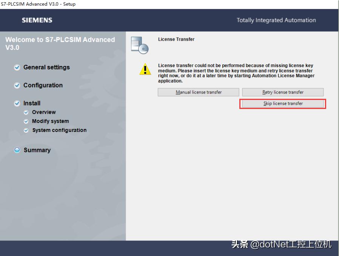Click the Overview sub-step checkmark icon
The height and width of the screenshot is (256, 339).
(26, 112)
